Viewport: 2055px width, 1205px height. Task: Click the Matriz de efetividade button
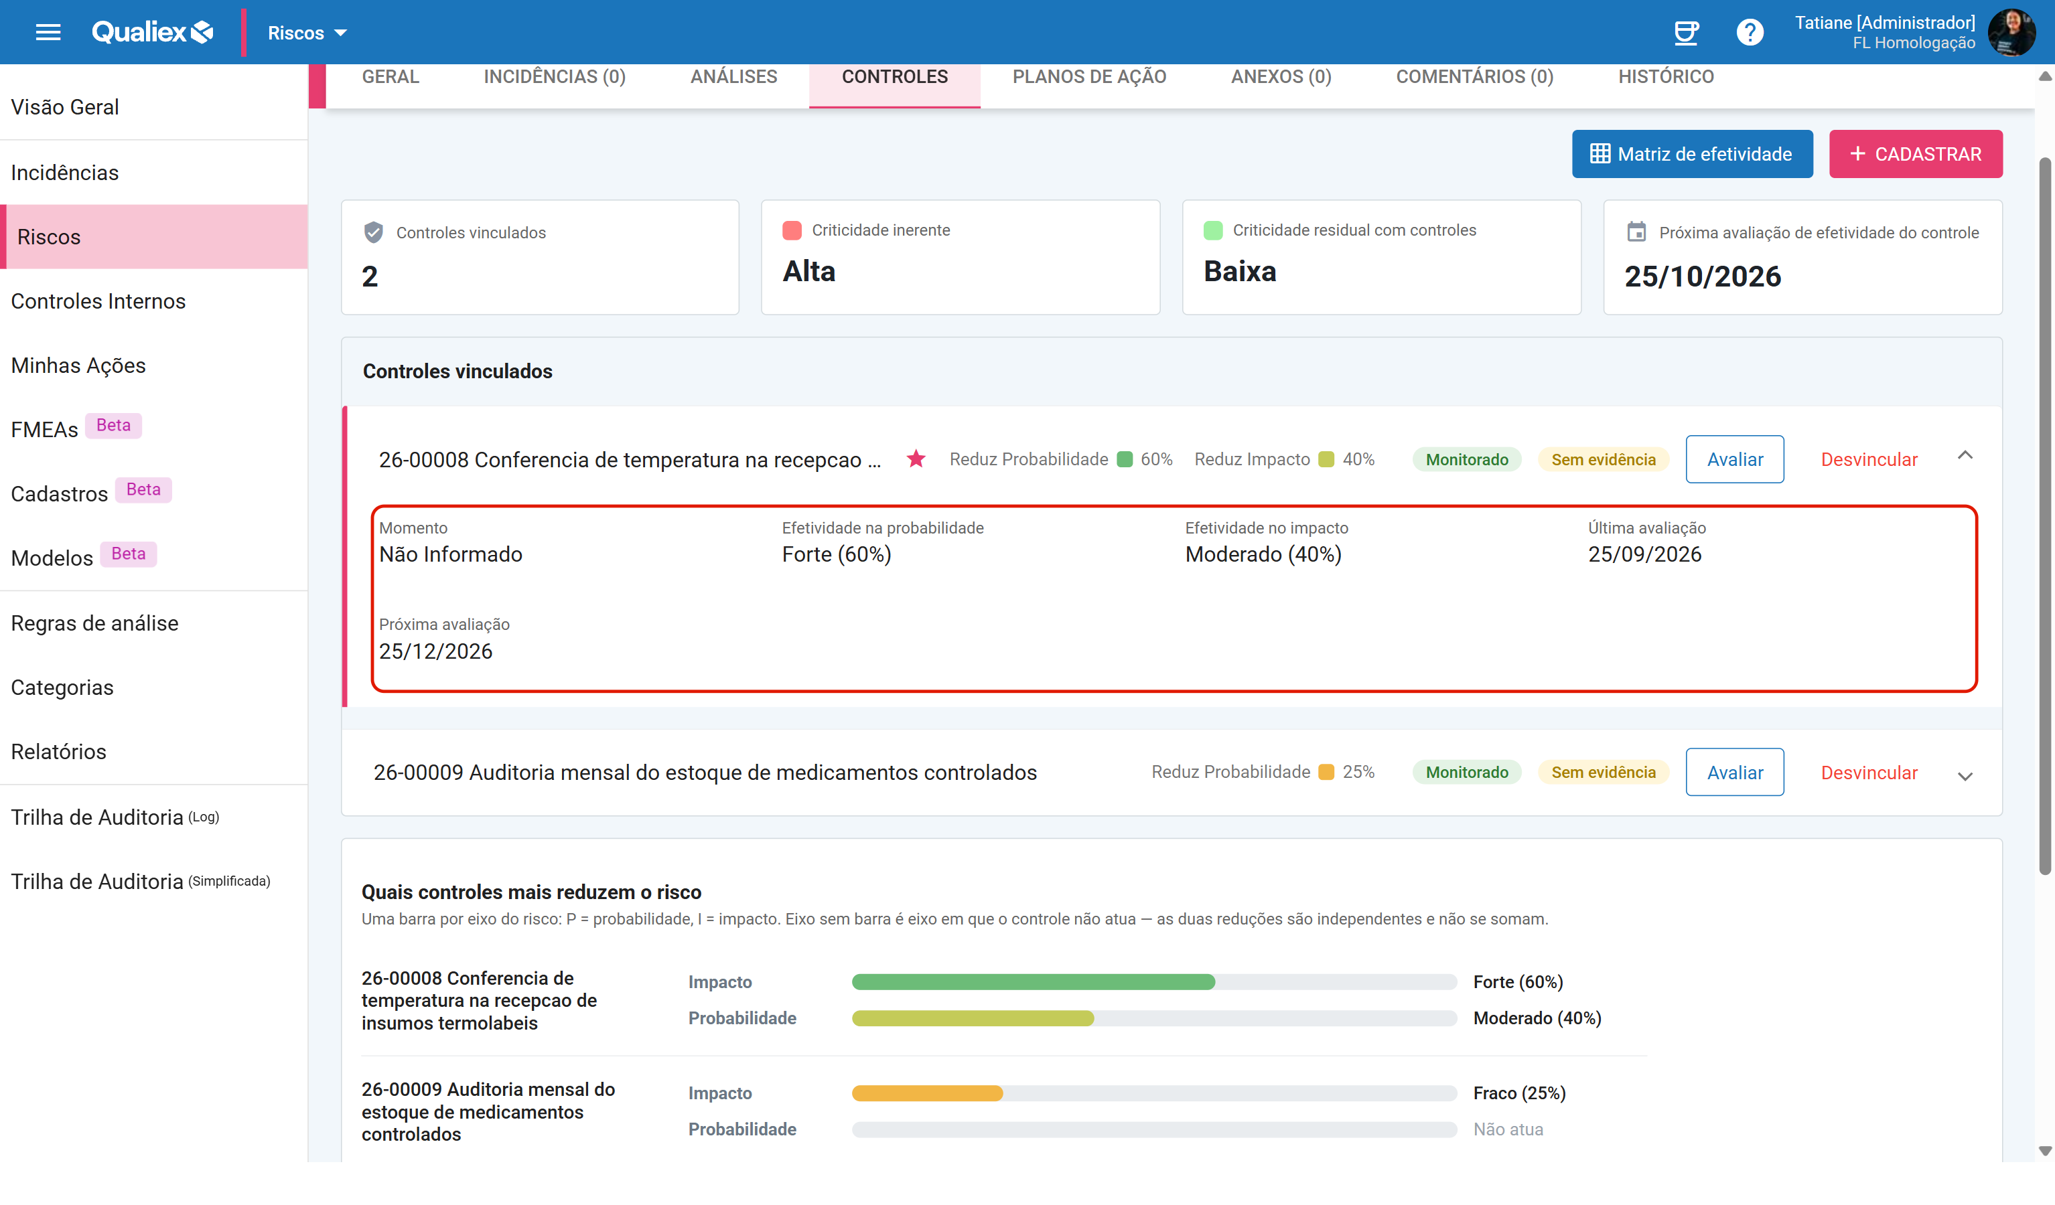(x=1692, y=154)
